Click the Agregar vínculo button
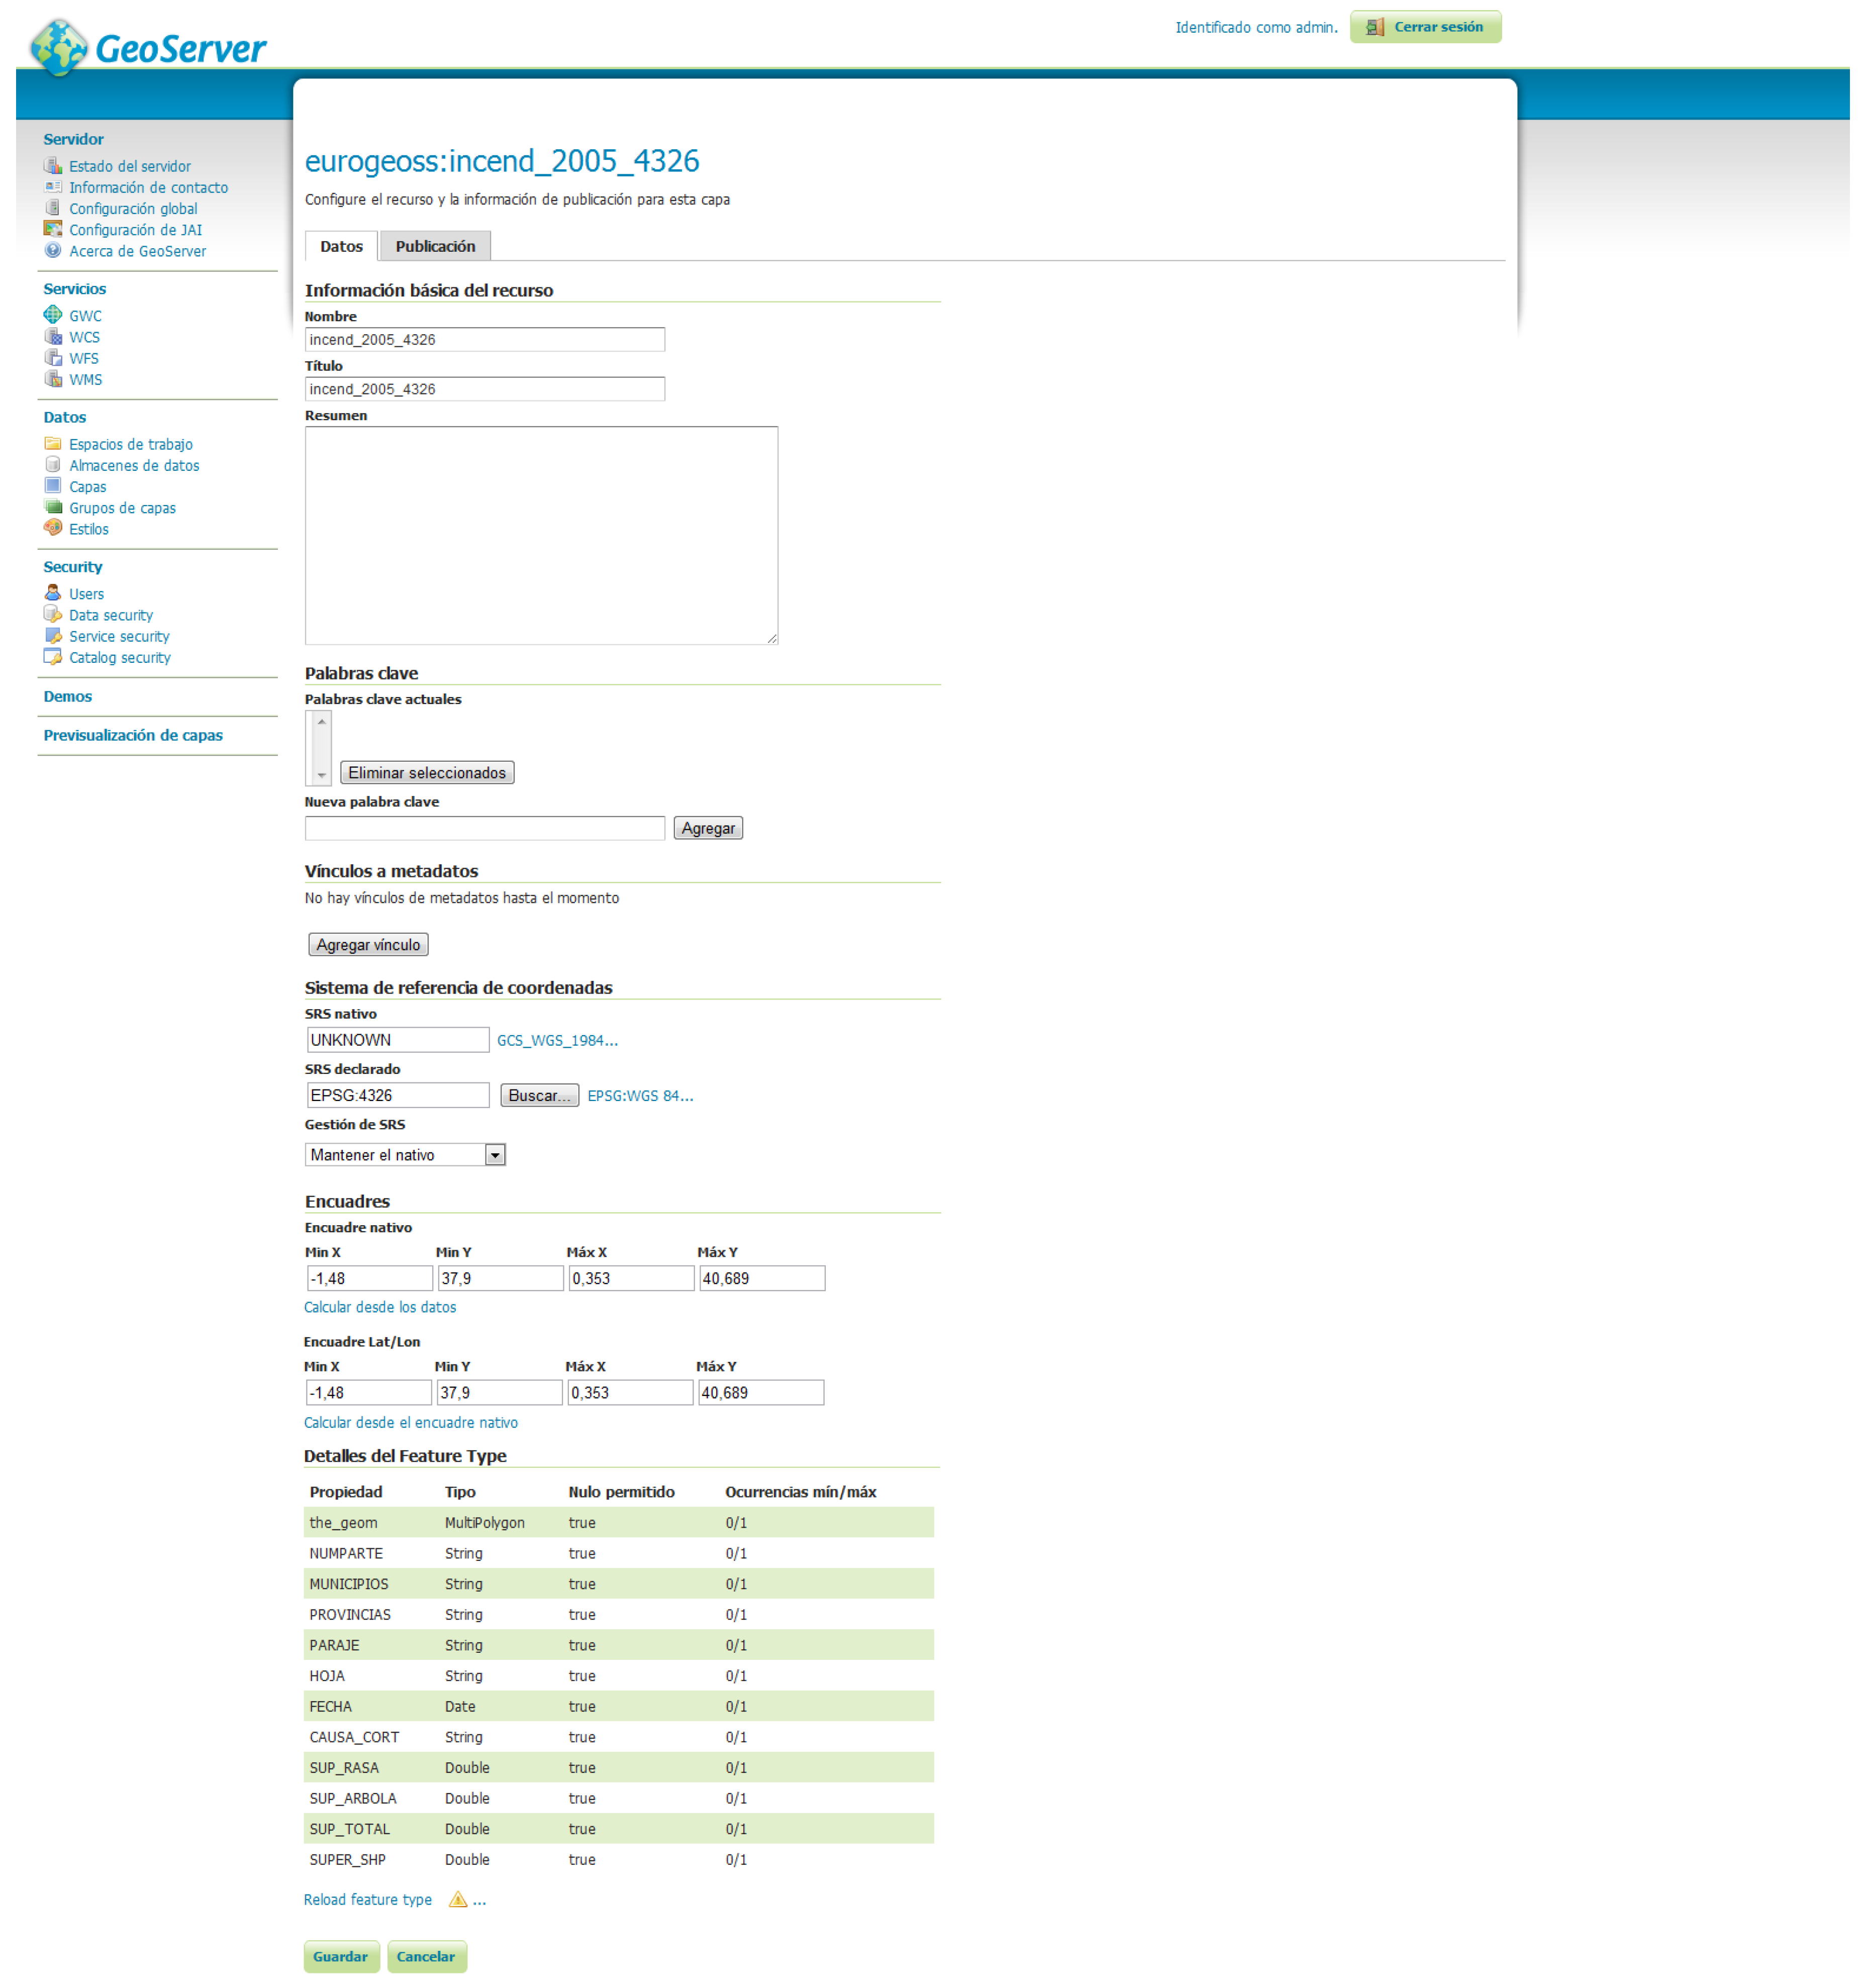 pos(368,944)
